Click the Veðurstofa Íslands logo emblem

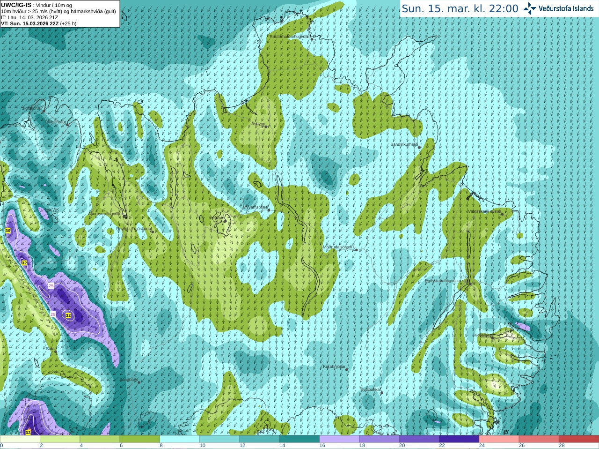pyautogui.click(x=529, y=8)
